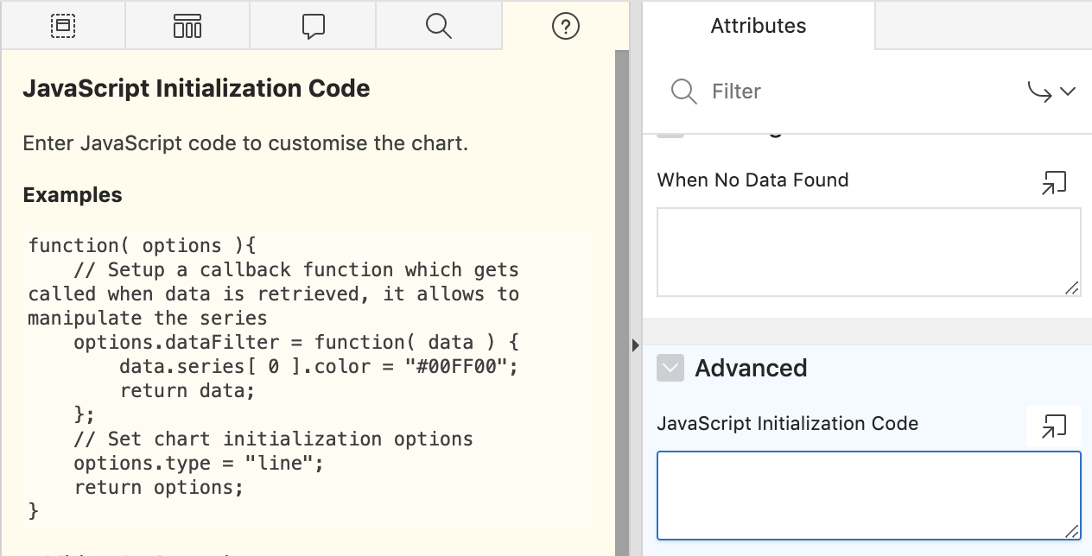
Task: Open the Layout tab icon
Action: tap(63, 26)
